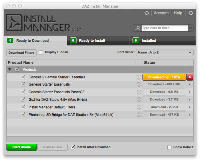Click the Product Name column header
This screenshot has width=200, height=161.
71,62
